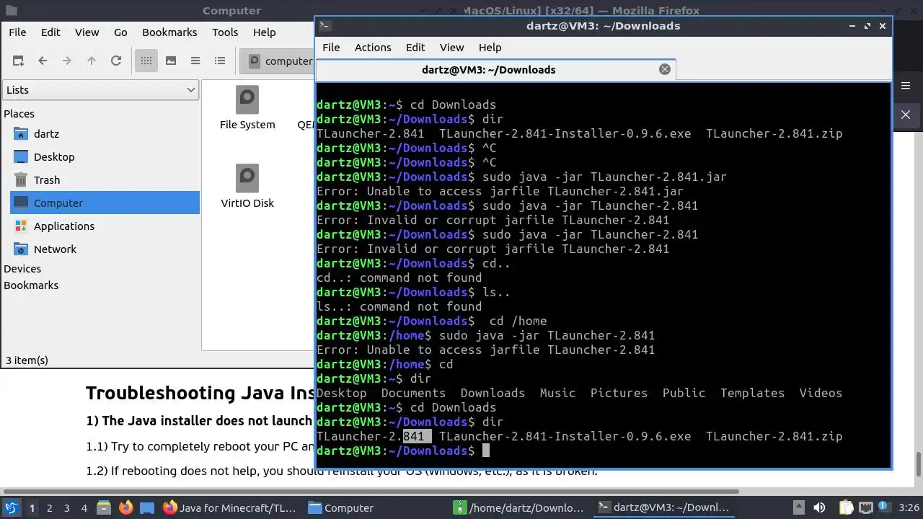Open network status tray icon
Viewport: 923px width, 519px height.
point(865,507)
